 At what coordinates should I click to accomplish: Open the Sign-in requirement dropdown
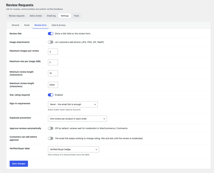pyautogui.click(x=73, y=104)
